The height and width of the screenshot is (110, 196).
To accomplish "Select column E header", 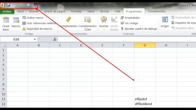I will (x=102, y=45).
